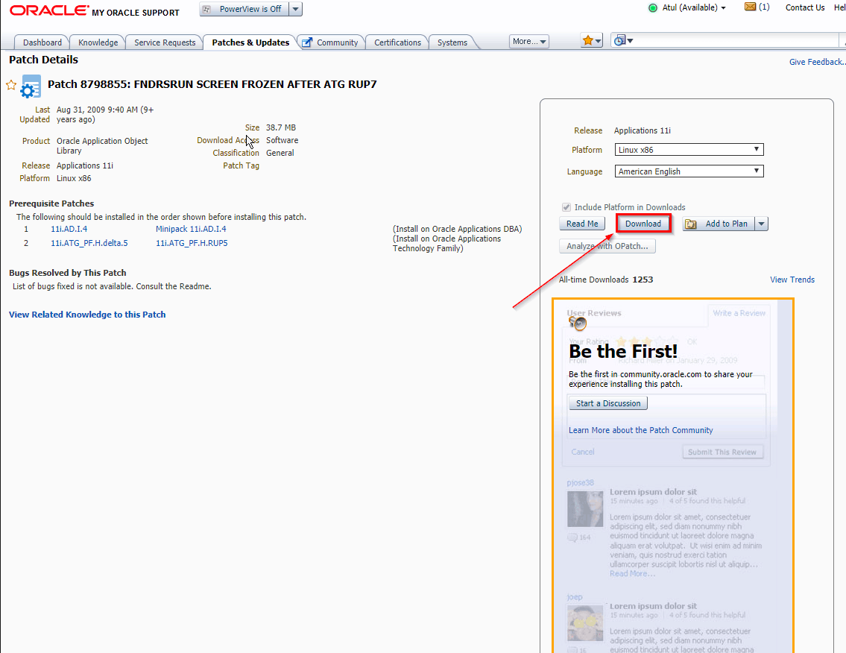
Task: Click the Contact Us link
Action: pyautogui.click(x=805, y=7)
